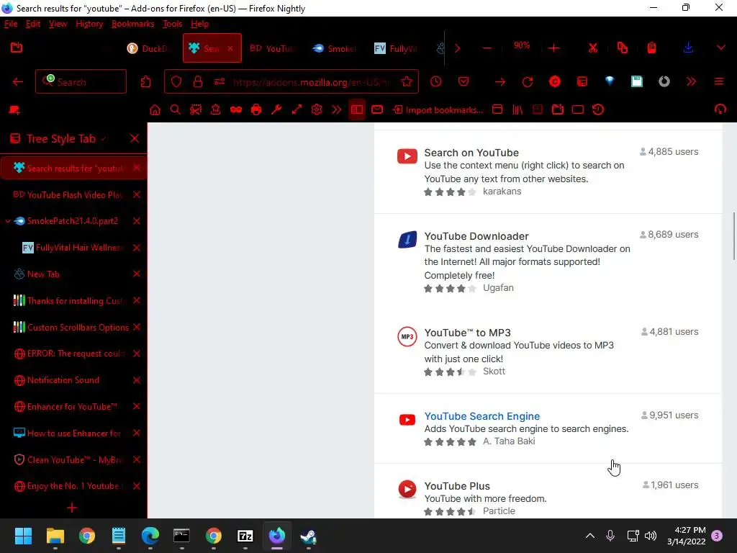Bookmark this page with the star
737x553 pixels.
coord(407,82)
